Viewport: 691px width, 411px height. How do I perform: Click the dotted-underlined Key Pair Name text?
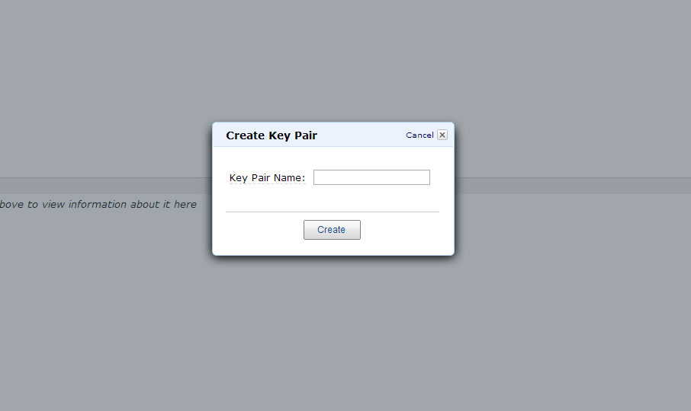(x=267, y=178)
